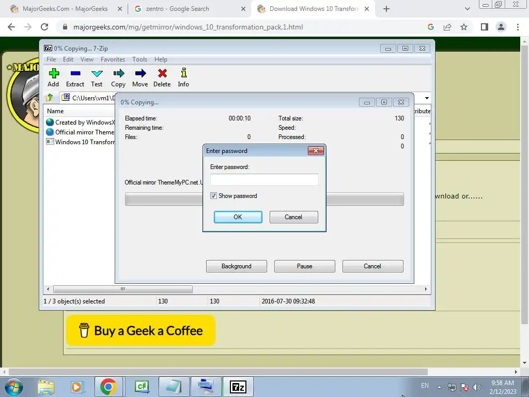Close the Enter password dialog

point(316,150)
